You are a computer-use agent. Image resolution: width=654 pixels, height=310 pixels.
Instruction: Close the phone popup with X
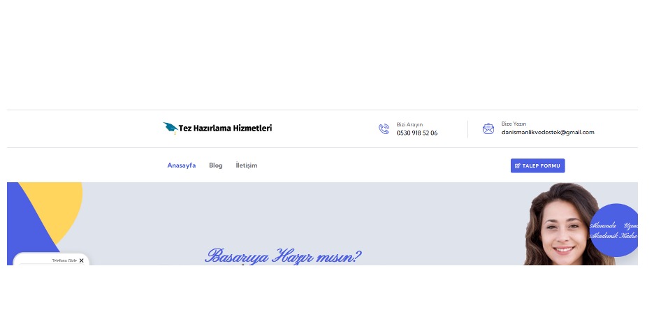(81, 260)
